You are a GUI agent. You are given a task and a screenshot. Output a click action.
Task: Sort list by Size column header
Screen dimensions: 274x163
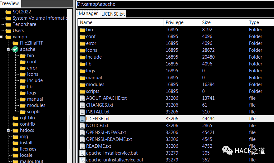coord(223,22)
